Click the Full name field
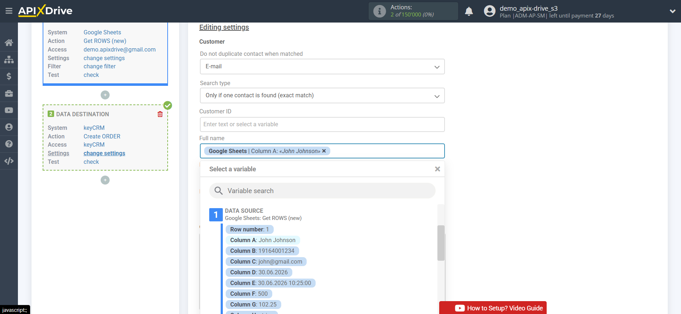The height and width of the screenshot is (314, 681). 322,151
